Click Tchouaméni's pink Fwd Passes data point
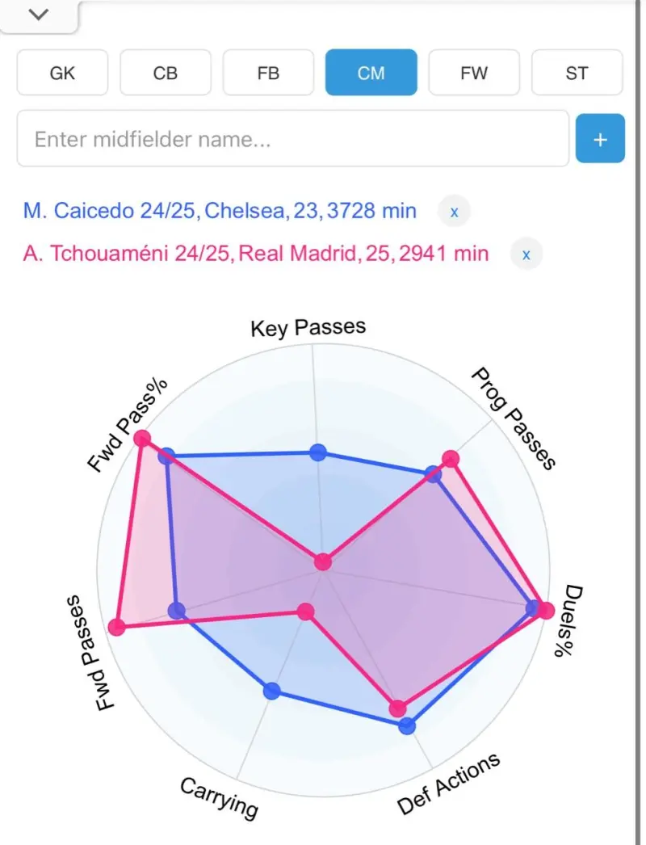 click(x=116, y=627)
